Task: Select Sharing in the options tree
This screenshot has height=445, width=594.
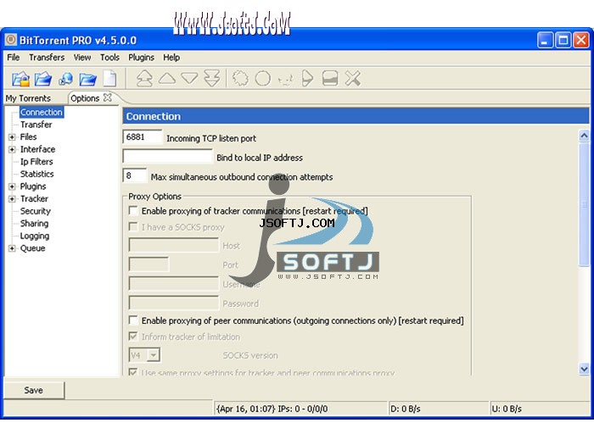Action: tap(34, 223)
